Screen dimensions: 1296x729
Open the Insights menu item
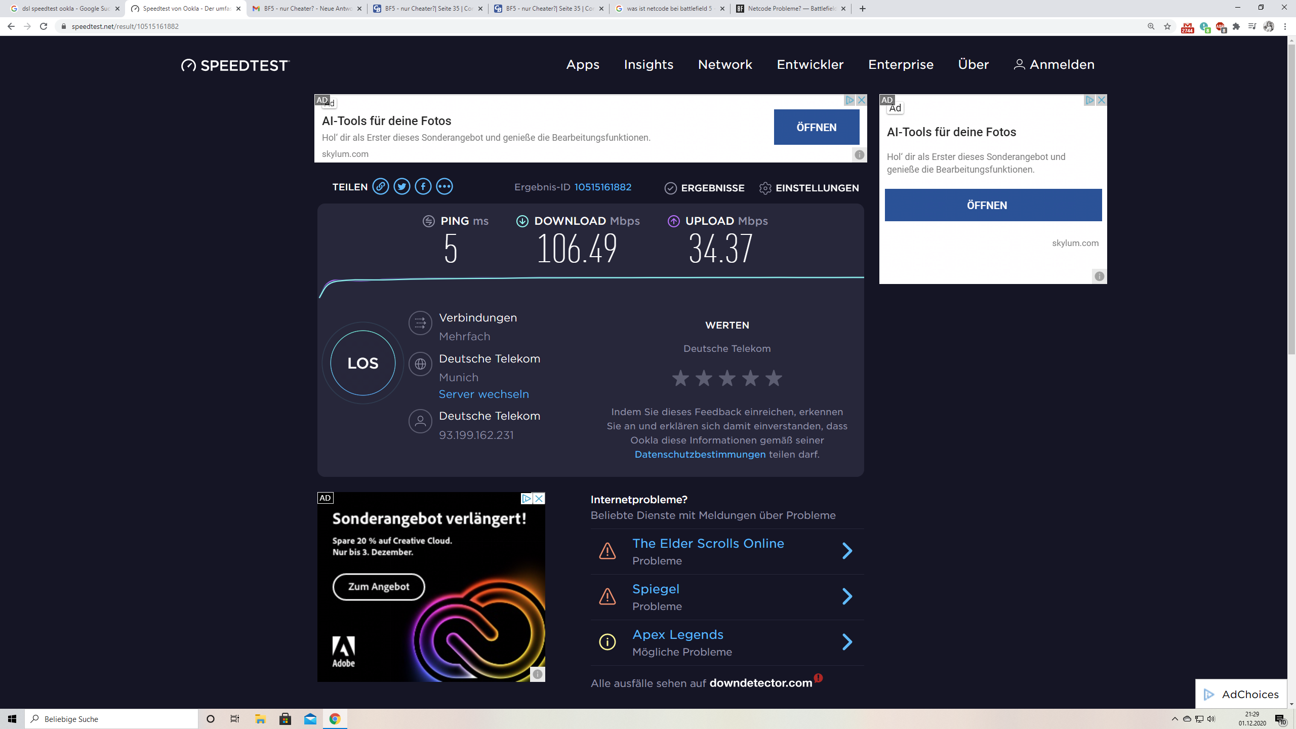click(x=649, y=64)
